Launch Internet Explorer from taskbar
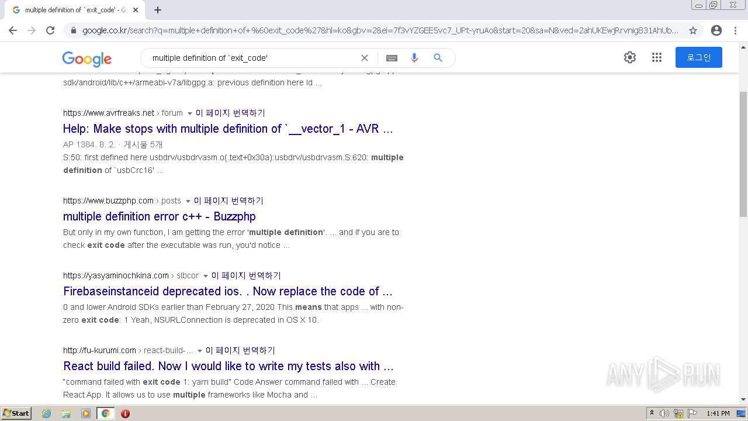Viewport: 748px width, 421px height. click(46, 413)
